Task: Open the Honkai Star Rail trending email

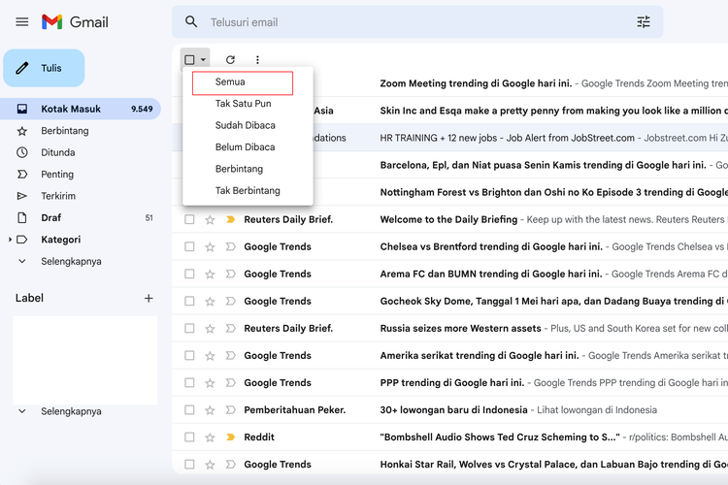Action: 449,465
